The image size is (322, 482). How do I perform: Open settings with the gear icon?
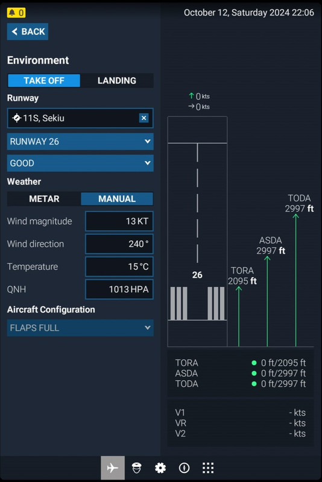click(160, 468)
